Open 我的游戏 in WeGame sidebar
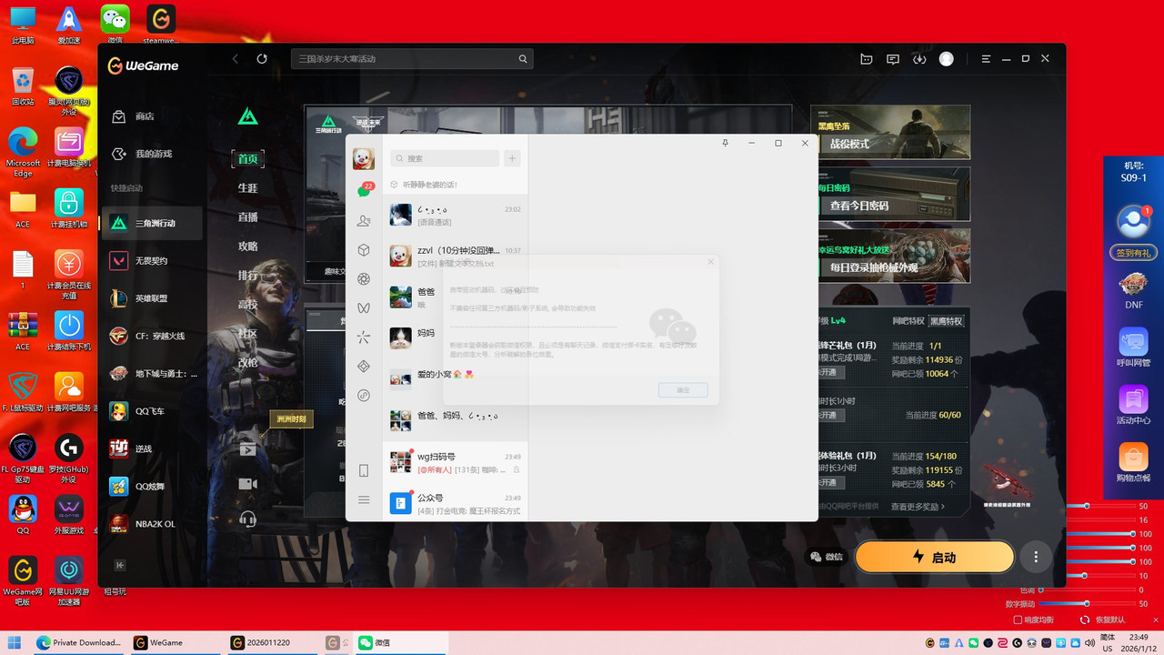1164x655 pixels. click(x=144, y=154)
